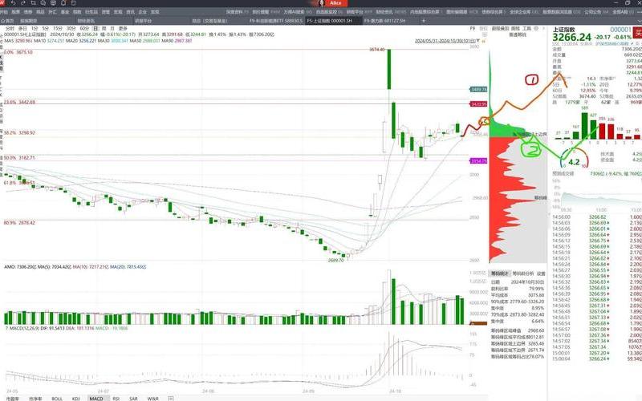Click the red 买 buy button
The width and height of the screenshot is (642, 401).
click(637, 33)
